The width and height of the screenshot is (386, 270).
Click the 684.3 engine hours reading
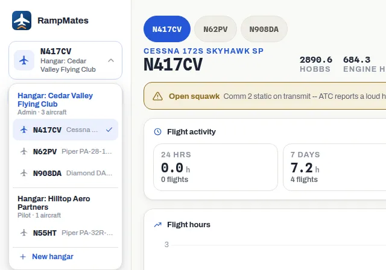[x=364, y=64]
